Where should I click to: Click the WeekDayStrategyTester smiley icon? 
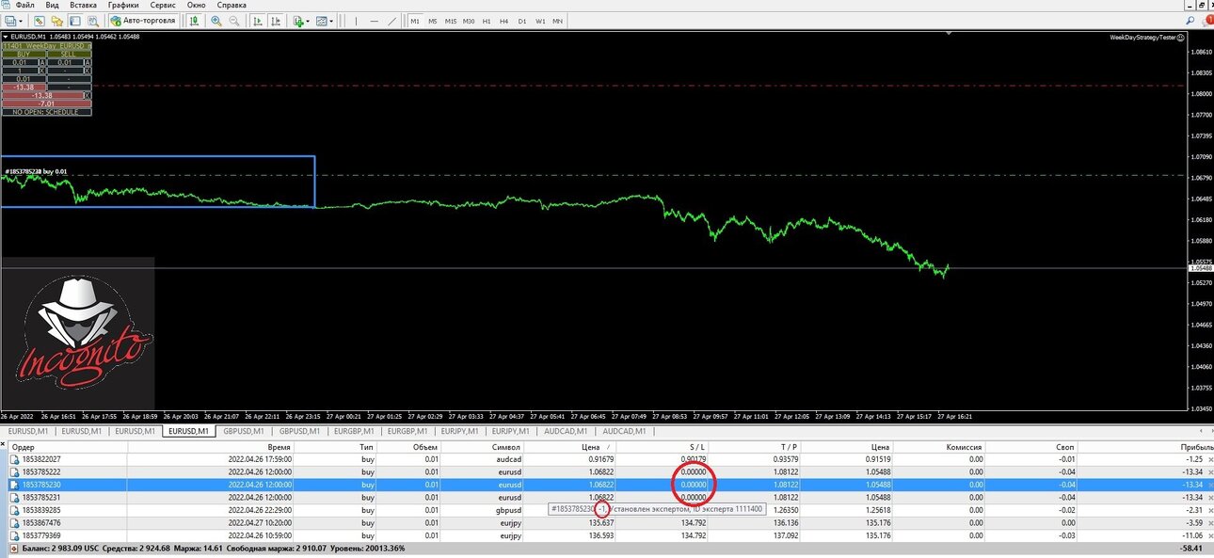1180,37
